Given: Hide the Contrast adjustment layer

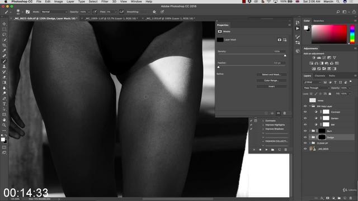Looking at the screenshot, I should coord(305,112).
